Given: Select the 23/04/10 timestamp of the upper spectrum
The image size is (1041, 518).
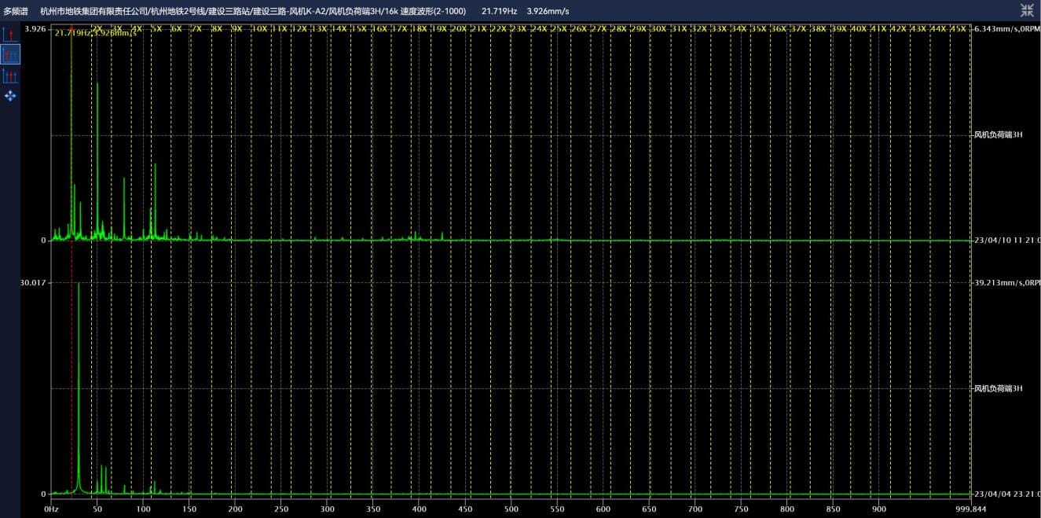Looking at the screenshot, I should [x=1006, y=241].
